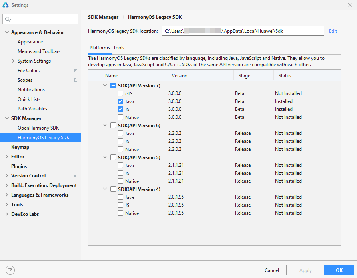This screenshot has height=278, width=357.
Task: Click the settings search input field
Action: [x=40, y=19]
